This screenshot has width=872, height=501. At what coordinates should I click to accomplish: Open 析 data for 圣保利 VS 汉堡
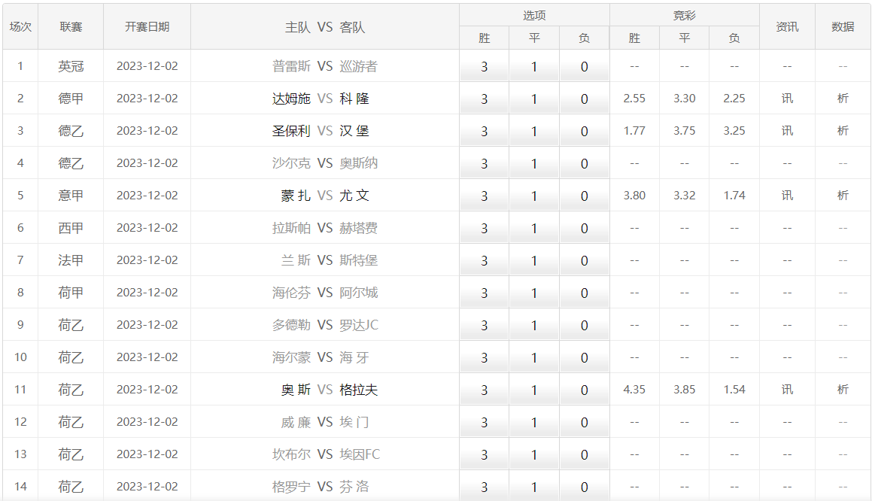[x=843, y=131]
